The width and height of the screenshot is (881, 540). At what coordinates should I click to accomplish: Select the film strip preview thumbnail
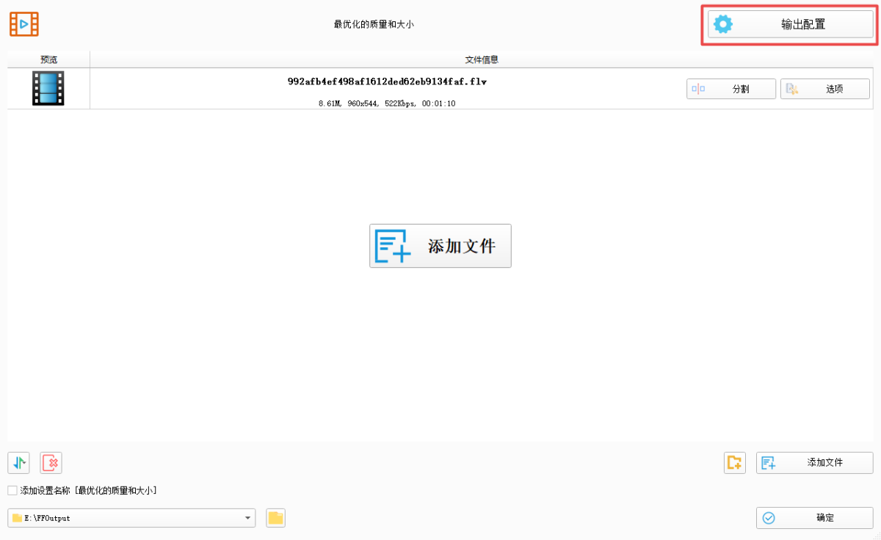[x=48, y=88]
